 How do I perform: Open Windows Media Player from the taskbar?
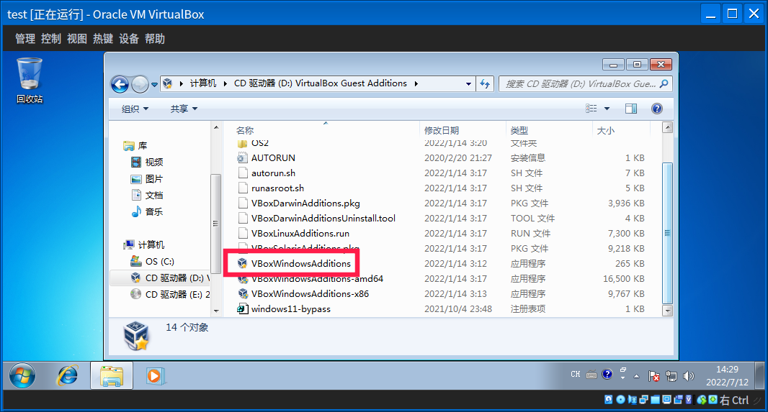click(x=153, y=375)
